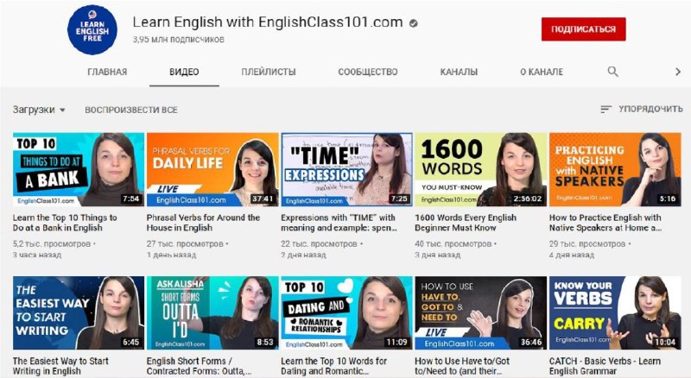
Task: Go to the СООБЩЕСТВО tab
Action: 368,72
